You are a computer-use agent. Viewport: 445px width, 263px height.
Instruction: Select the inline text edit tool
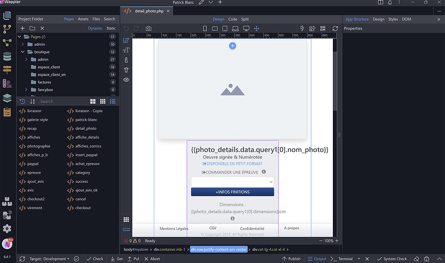tap(126, 40)
